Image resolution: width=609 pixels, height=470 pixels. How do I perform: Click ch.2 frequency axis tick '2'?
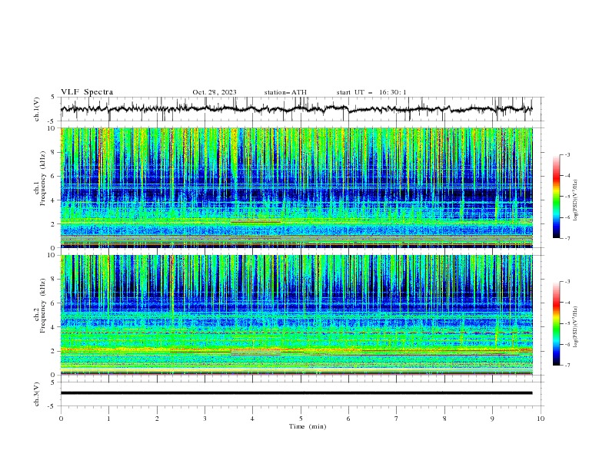point(54,351)
